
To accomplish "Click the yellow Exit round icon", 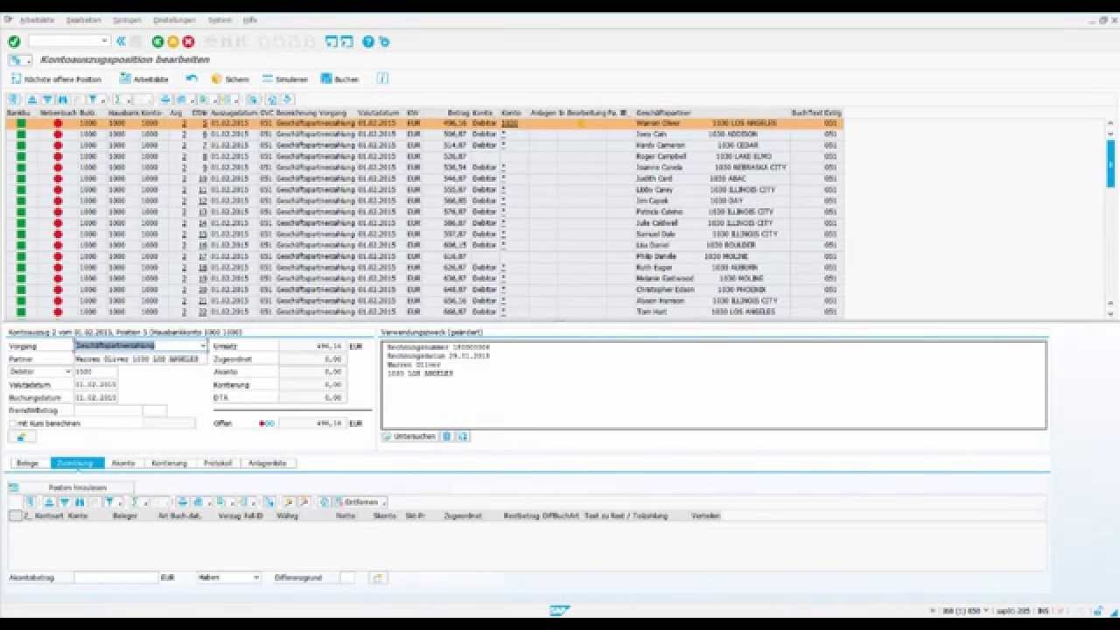I will click(173, 41).
